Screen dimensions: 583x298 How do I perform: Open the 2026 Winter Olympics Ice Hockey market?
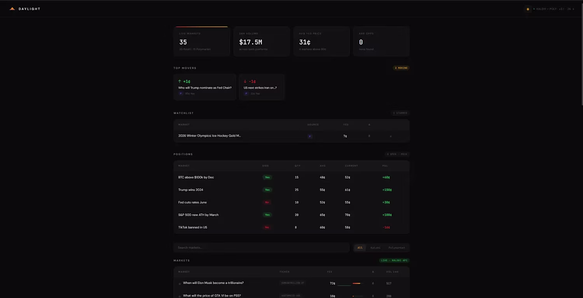(209, 136)
